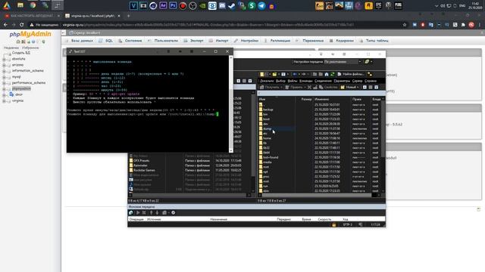Open the phpMyAdmin Типы таблиц tab
This screenshot has width=485, height=272.
coord(374,41)
